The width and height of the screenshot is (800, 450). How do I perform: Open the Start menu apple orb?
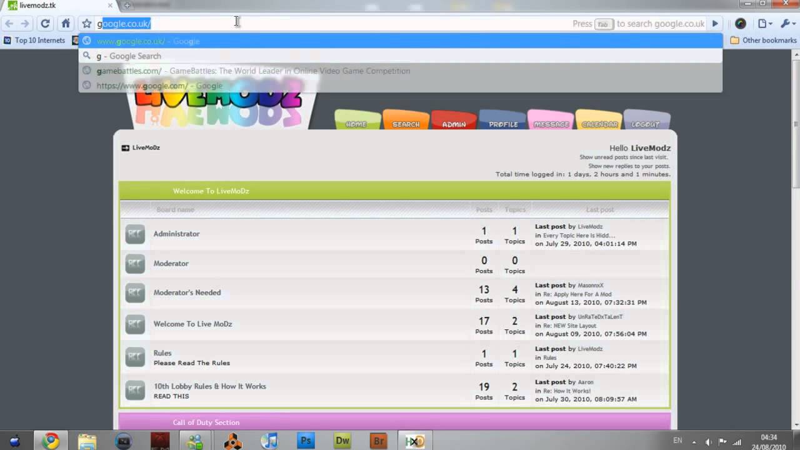pos(14,442)
